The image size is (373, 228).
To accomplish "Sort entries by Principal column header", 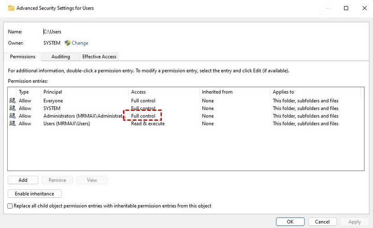I will click(x=52, y=92).
